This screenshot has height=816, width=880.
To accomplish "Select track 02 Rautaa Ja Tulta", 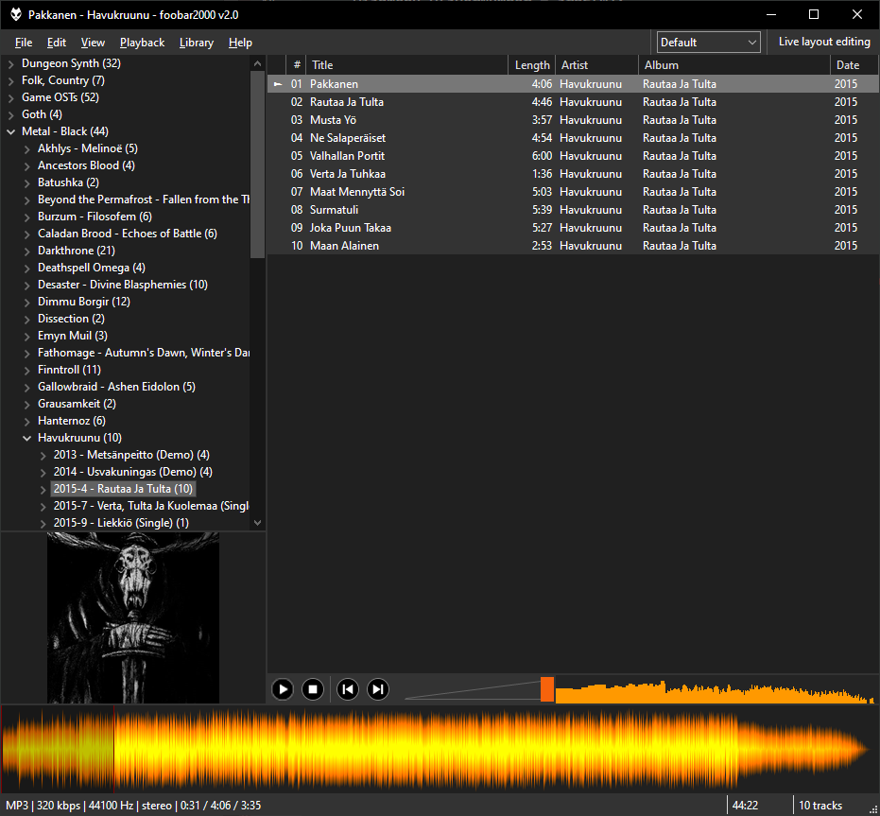I will coord(573,102).
